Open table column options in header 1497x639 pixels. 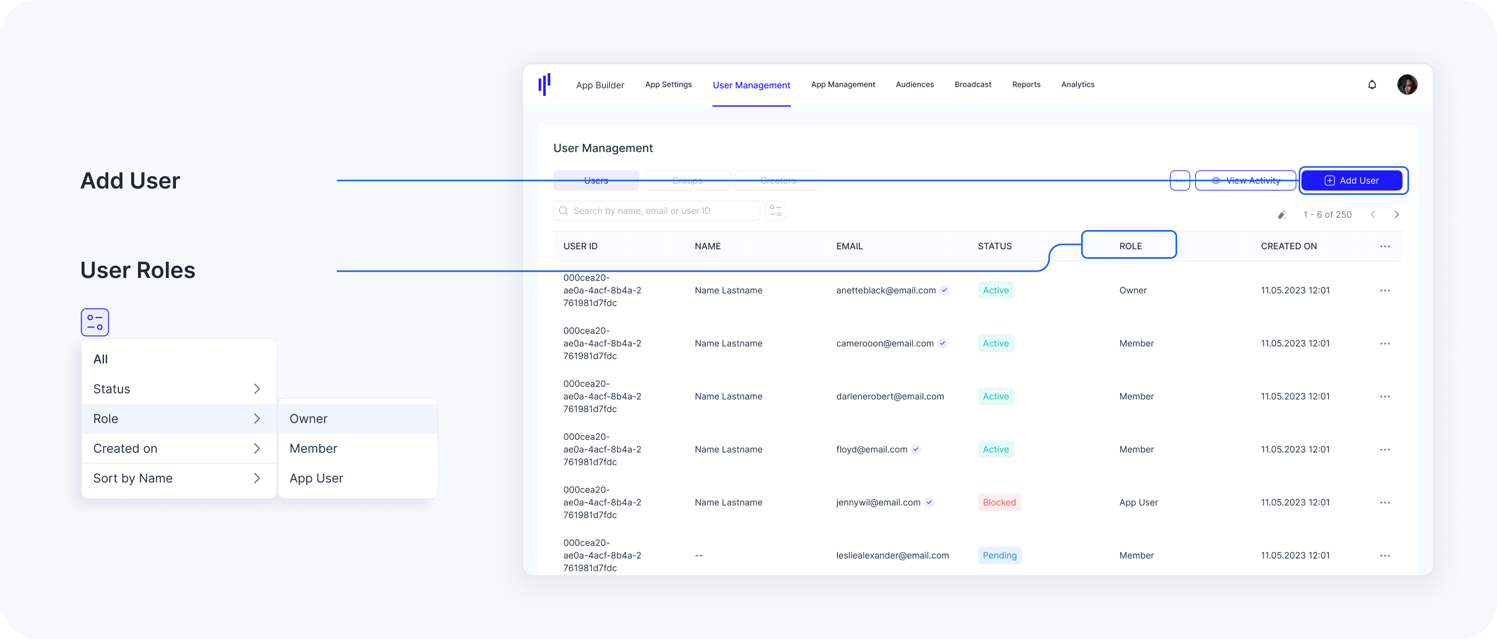point(1385,246)
